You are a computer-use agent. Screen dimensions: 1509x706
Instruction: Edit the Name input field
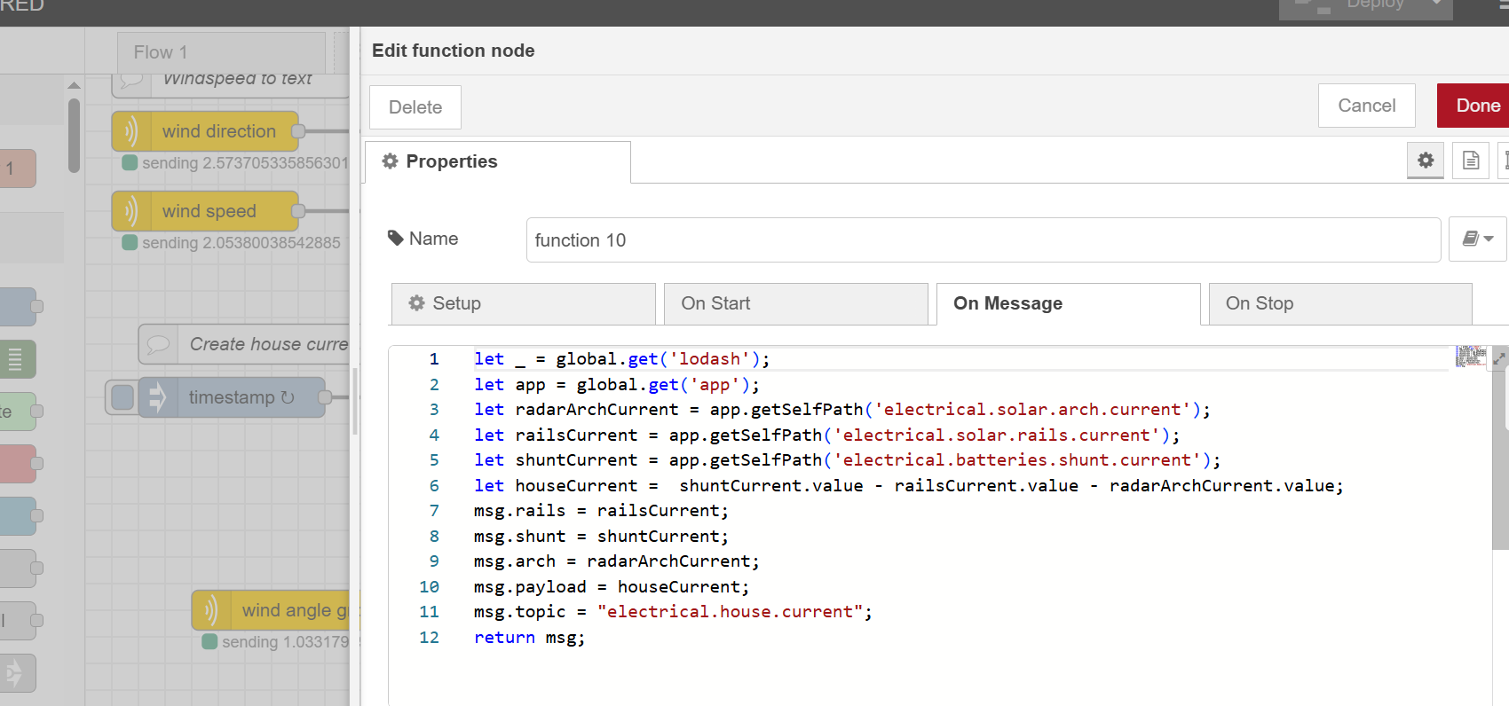pyautogui.click(x=983, y=239)
